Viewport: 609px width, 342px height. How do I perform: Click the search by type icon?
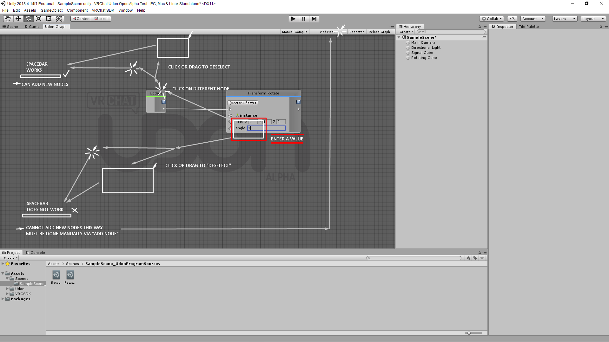(468, 258)
